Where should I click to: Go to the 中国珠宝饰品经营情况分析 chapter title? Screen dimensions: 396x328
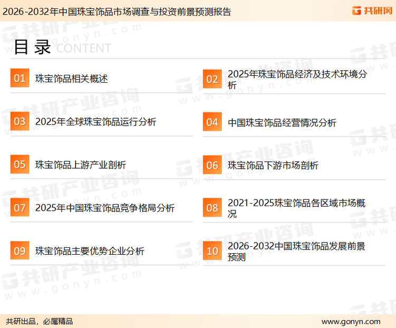(x=282, y=123)
